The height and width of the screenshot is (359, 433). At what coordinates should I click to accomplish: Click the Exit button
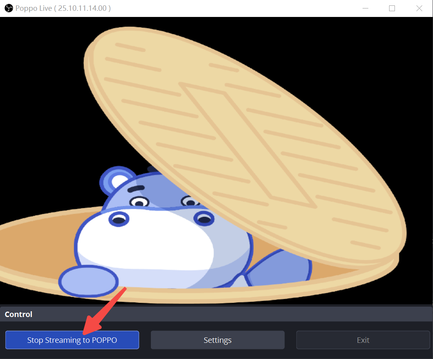click(x=363, y=340)
